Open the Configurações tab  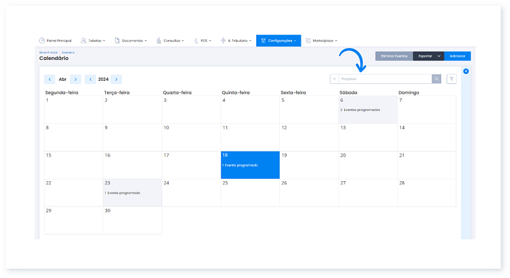pyautogui.click(x=279, y=41)
